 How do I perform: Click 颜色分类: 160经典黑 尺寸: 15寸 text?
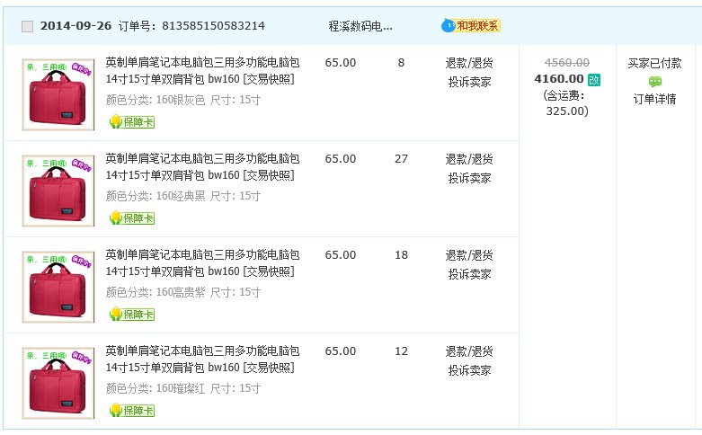point(183,196)
